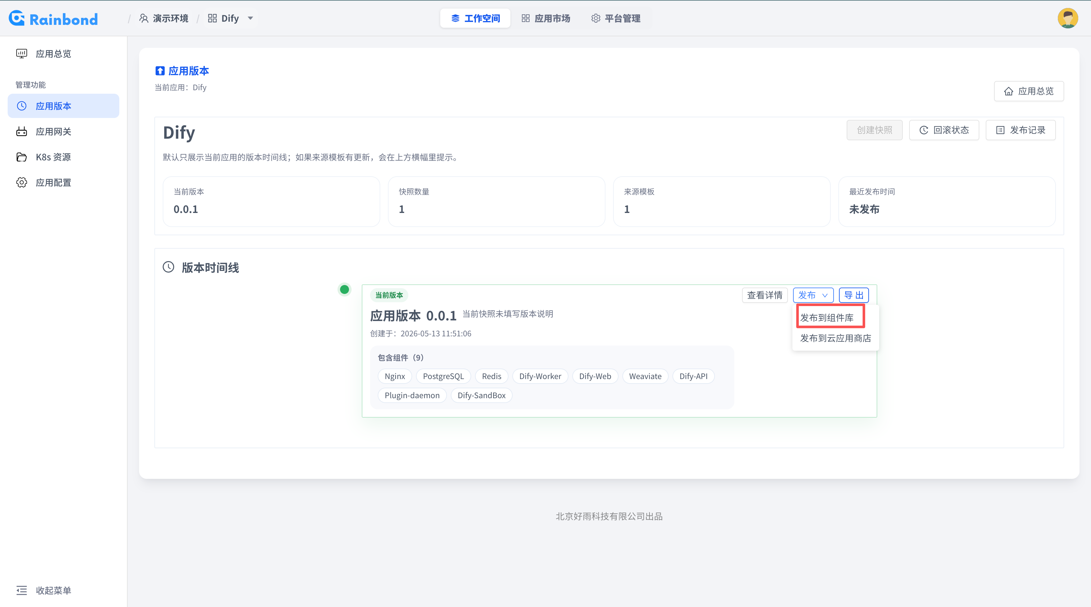Click the PostgreSQL component tag
The height and width of the screenshot is (607, 1091).
point(443,376)
